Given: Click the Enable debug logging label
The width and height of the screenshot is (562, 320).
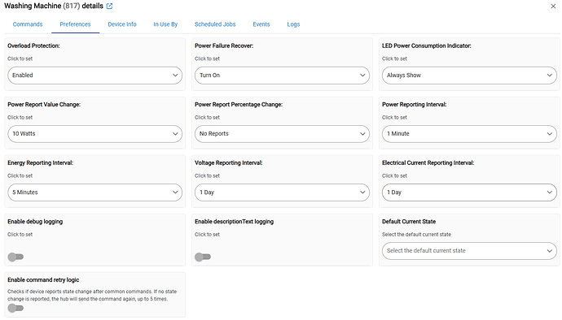Looking at the screenshot, I should [x=35, y=221].
